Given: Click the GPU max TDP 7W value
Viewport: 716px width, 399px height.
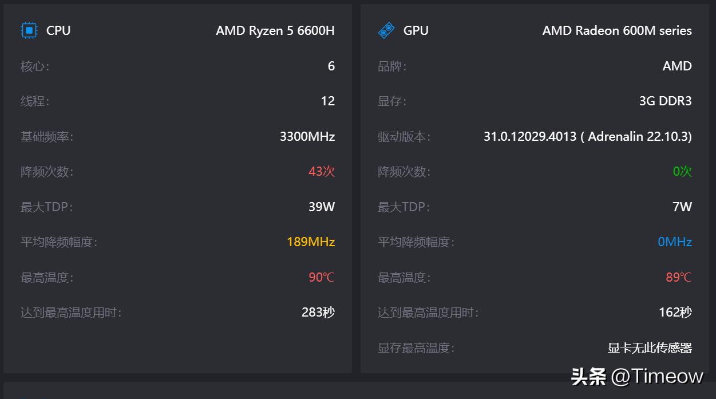Looking at the screenshot, I should pos(682,207).
